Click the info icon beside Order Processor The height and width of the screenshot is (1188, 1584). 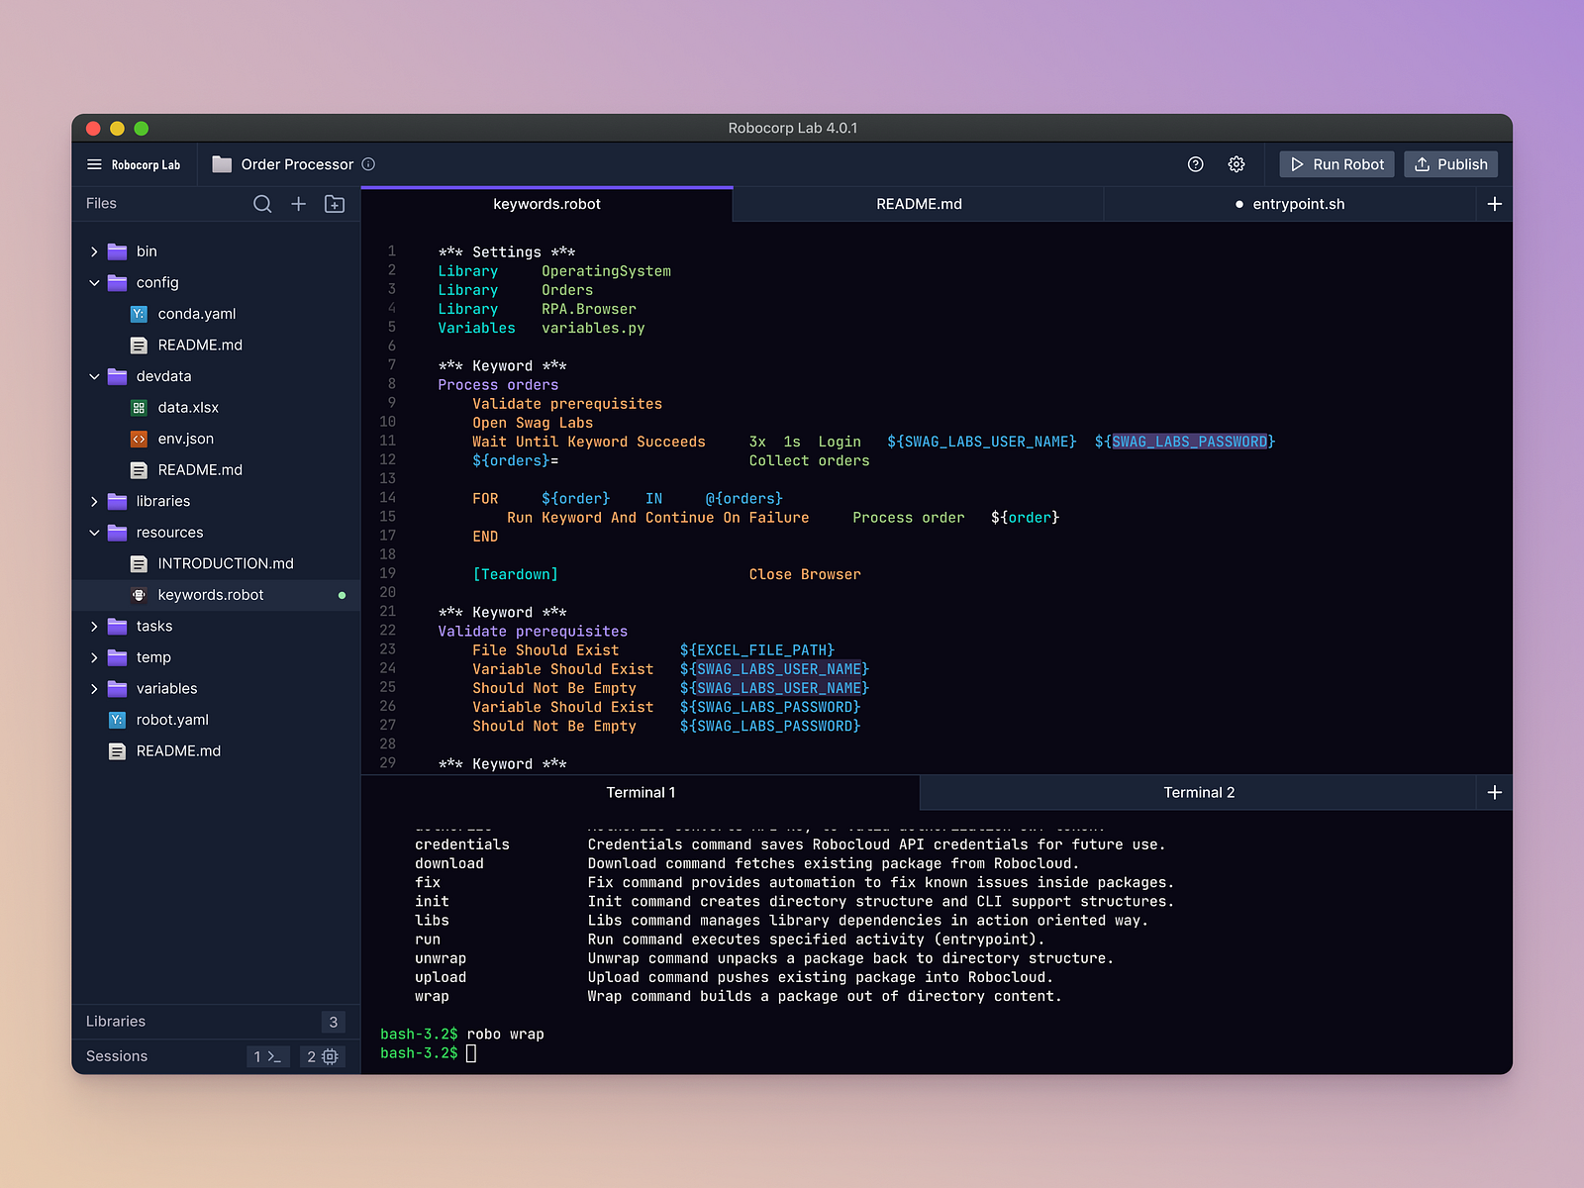[368, 164]
